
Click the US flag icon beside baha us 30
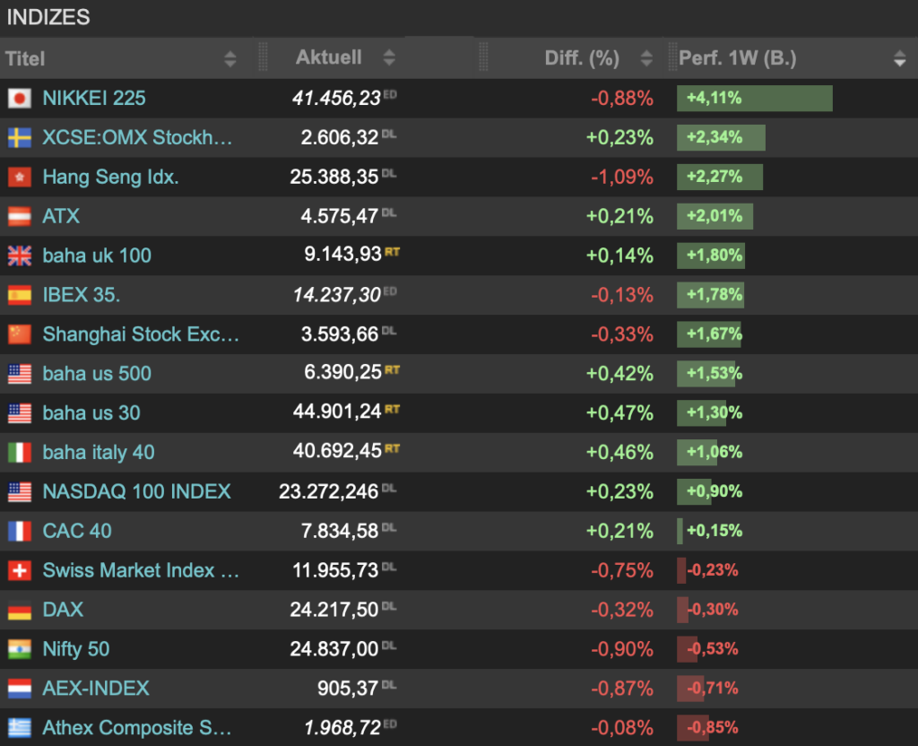click(20, 412)
